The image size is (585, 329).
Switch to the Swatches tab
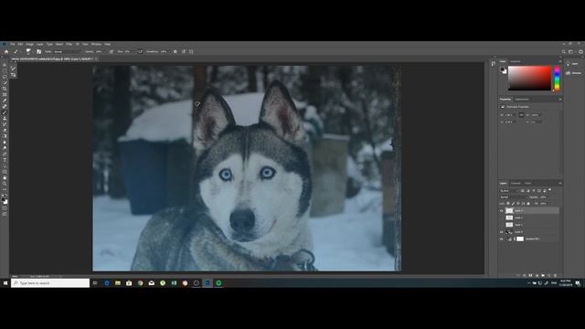tap(516, 61)
